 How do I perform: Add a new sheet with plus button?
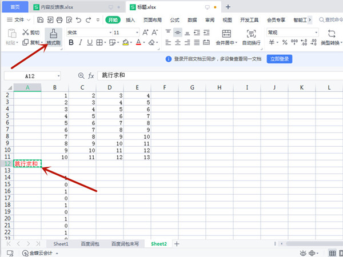point(177,244)
